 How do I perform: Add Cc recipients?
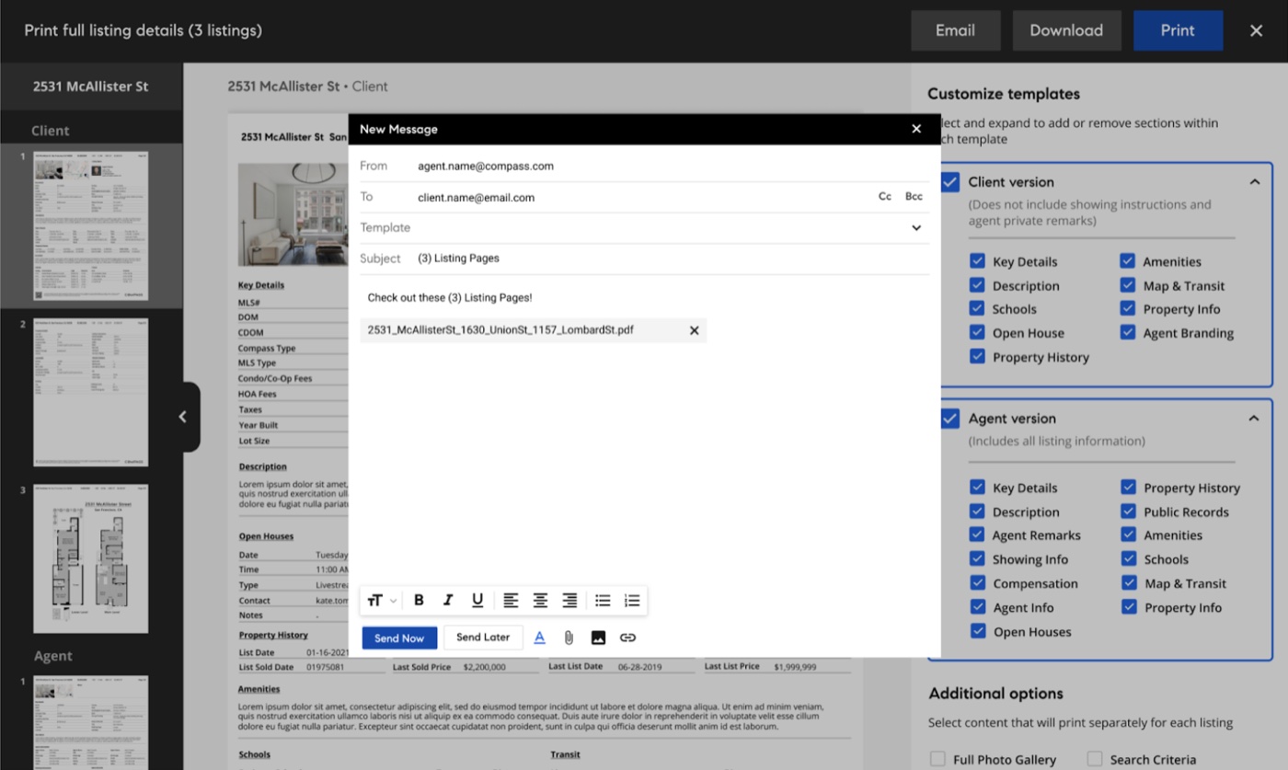point(885,197)
